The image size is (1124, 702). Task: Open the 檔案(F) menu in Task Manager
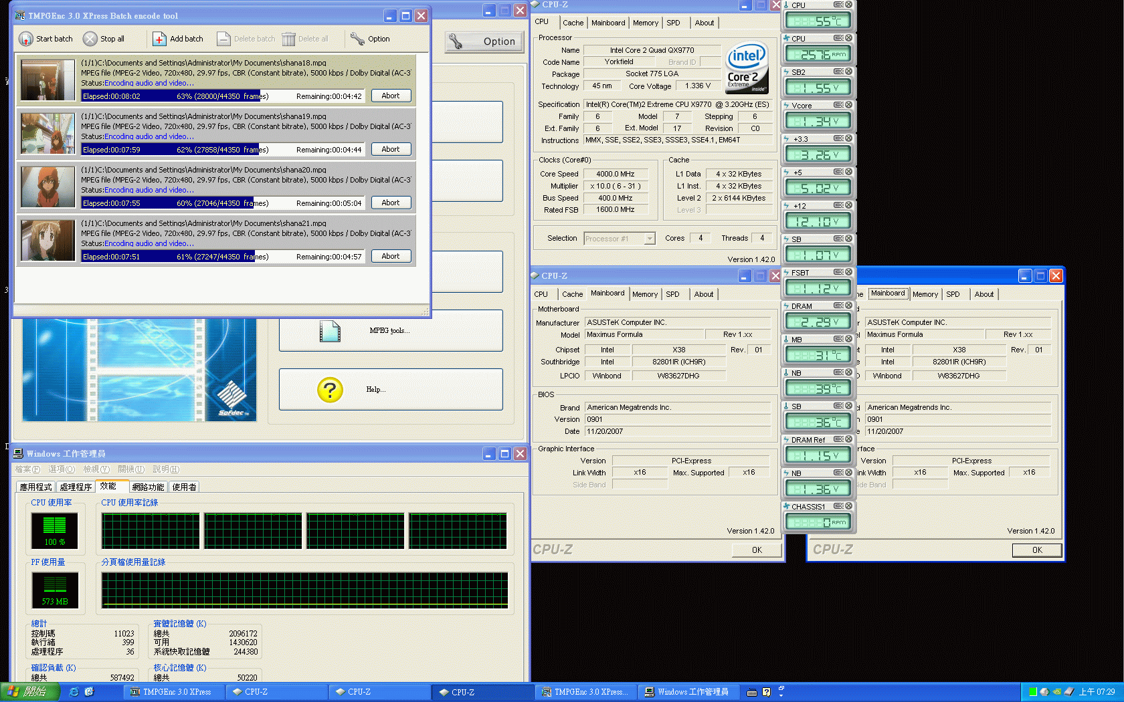27,469
